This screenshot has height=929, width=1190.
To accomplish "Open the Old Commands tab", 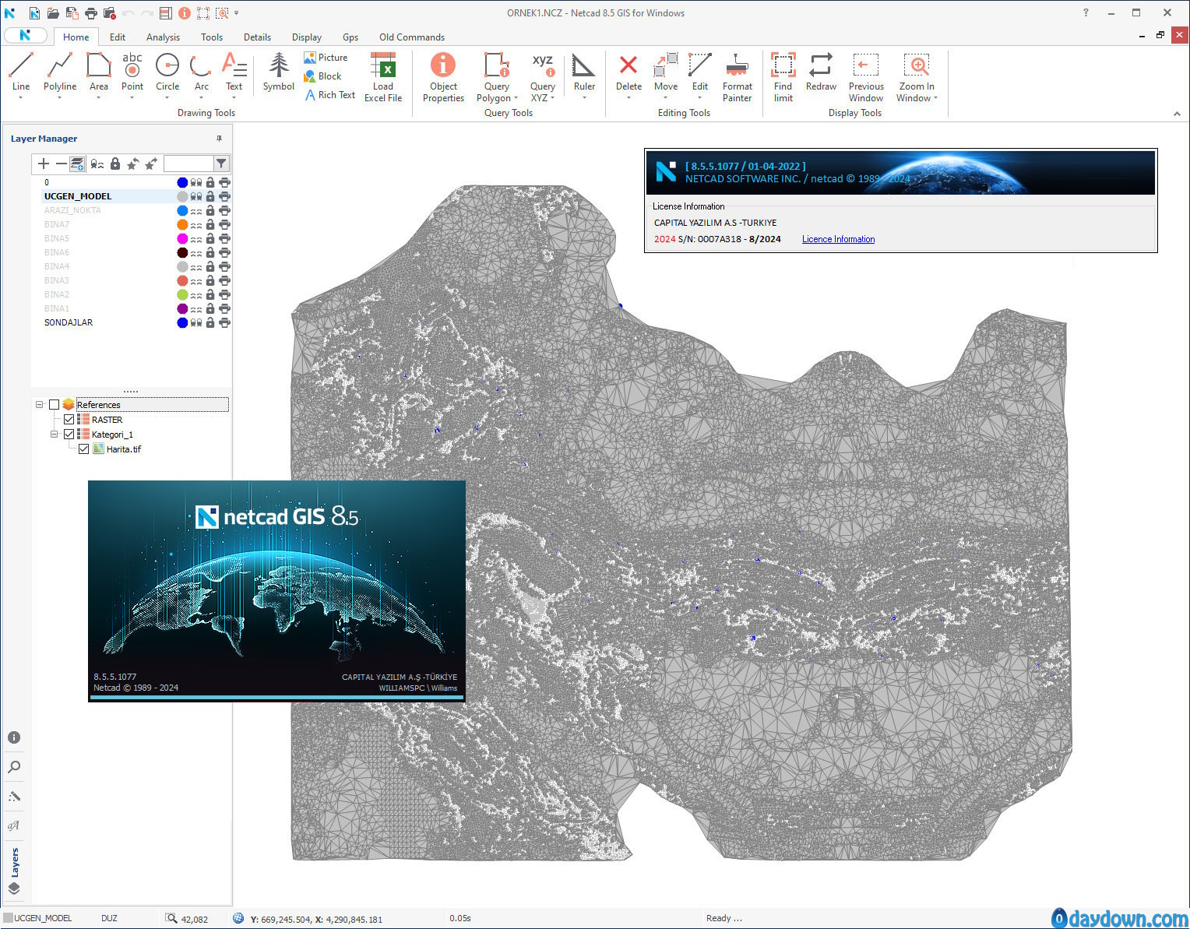I will tap(412, 37).
